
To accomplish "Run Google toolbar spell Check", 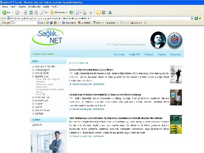I will pos(98,23).
